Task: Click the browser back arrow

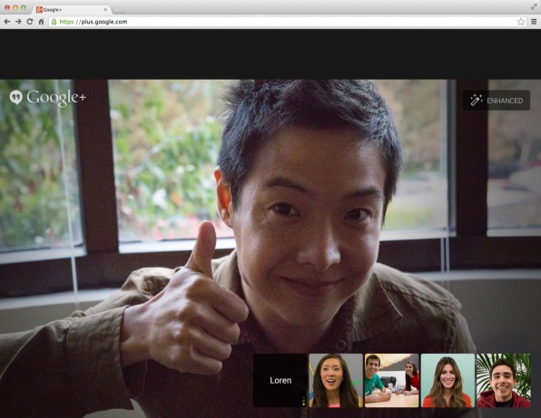Action: pyautogui.click(x=6, y=22)
